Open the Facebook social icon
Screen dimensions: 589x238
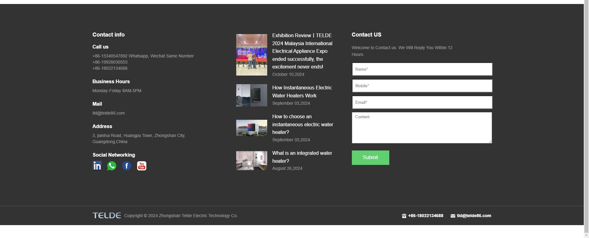tap(127, 166)
